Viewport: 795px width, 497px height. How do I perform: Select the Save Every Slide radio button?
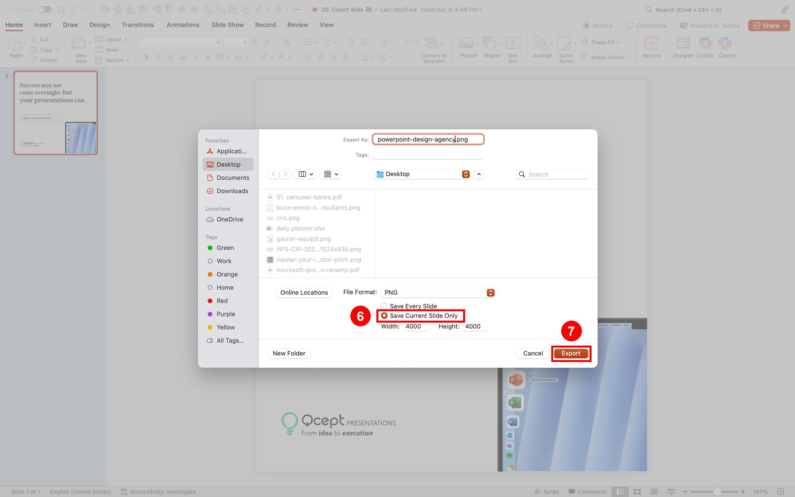[x=384, y=306]
